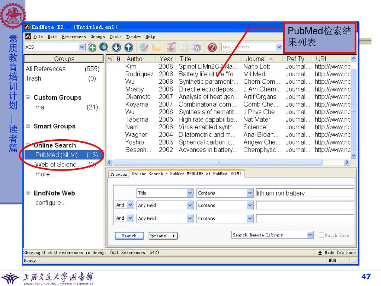The image size is (381, 286).
Task: Click the second row empty search field
Action: click(305, 205)
